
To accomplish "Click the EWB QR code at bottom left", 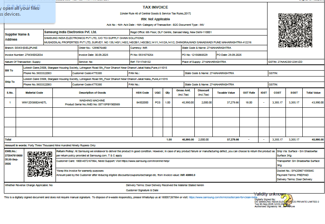I will (x=40, y=164).
